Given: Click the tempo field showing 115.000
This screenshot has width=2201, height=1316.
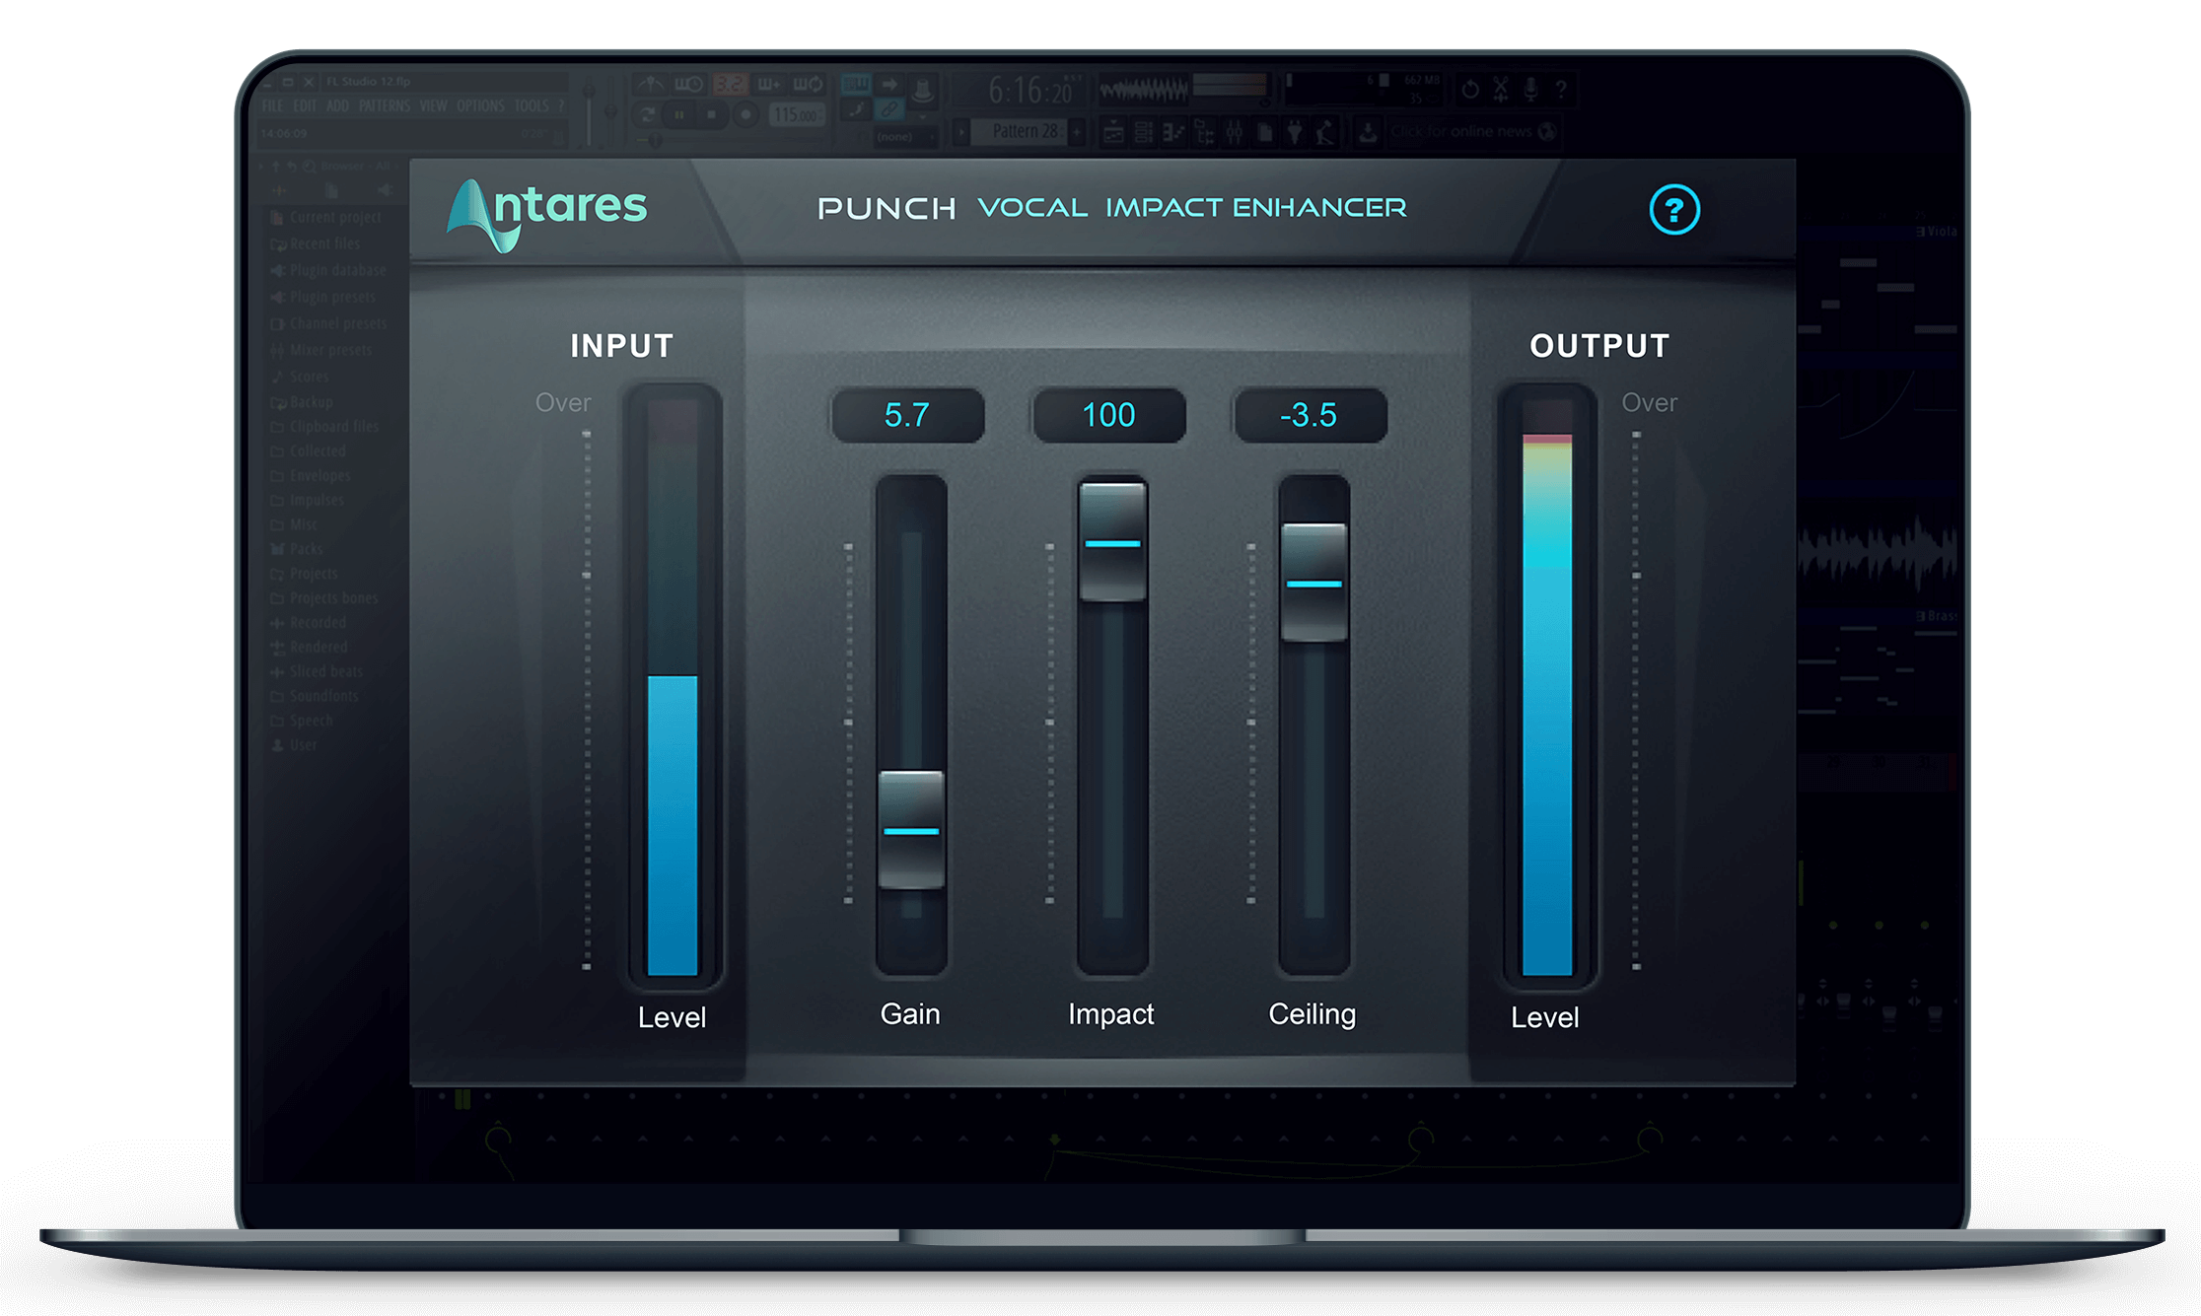Looking at the screenshot, I should (797, 114).
